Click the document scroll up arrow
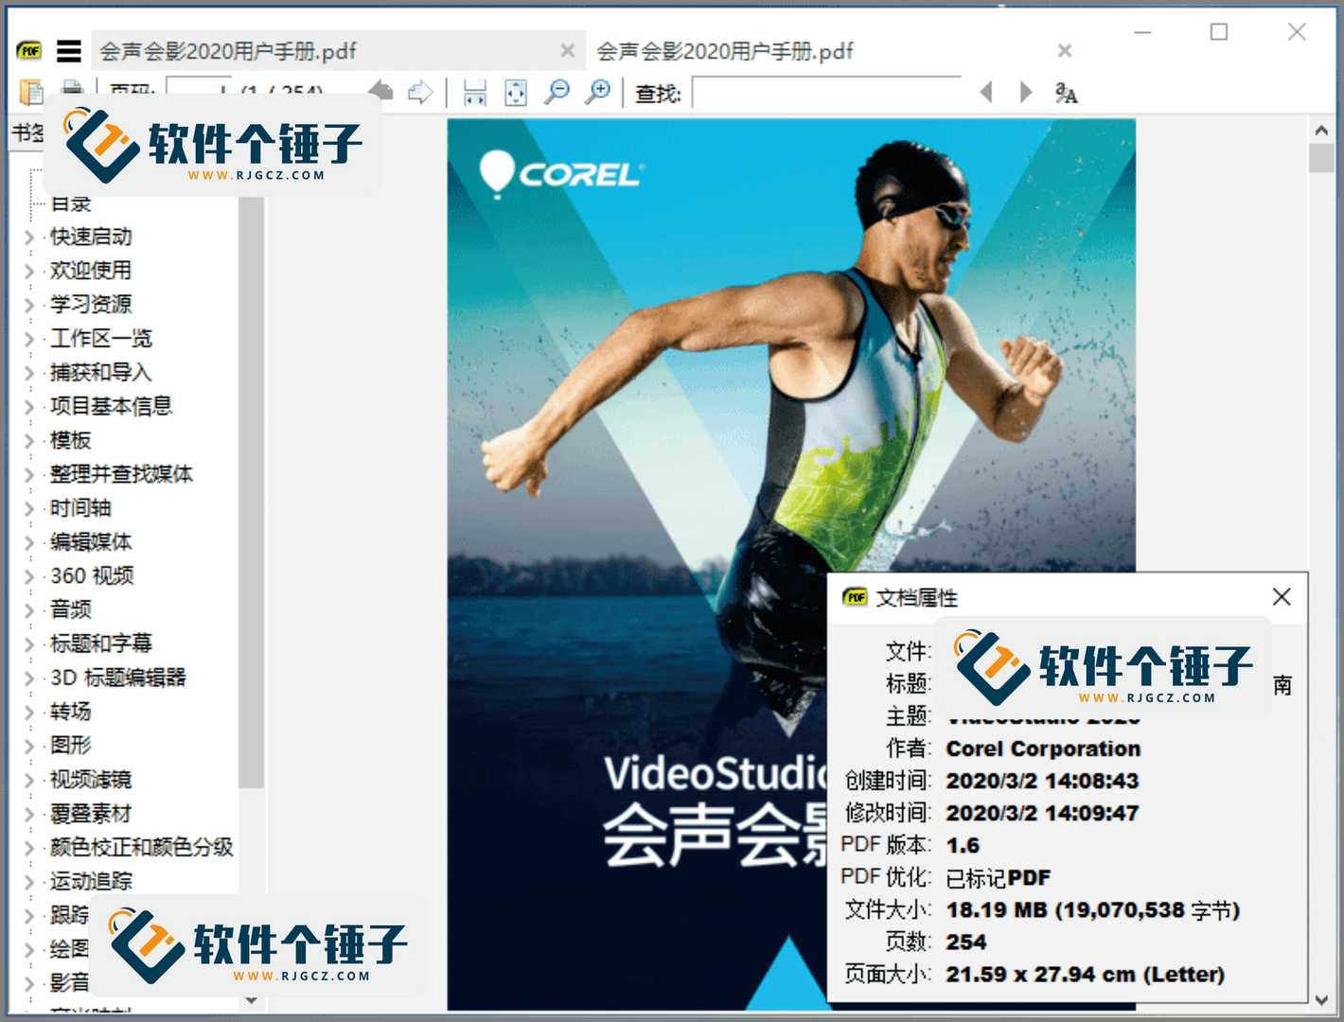 (1321, 130)
